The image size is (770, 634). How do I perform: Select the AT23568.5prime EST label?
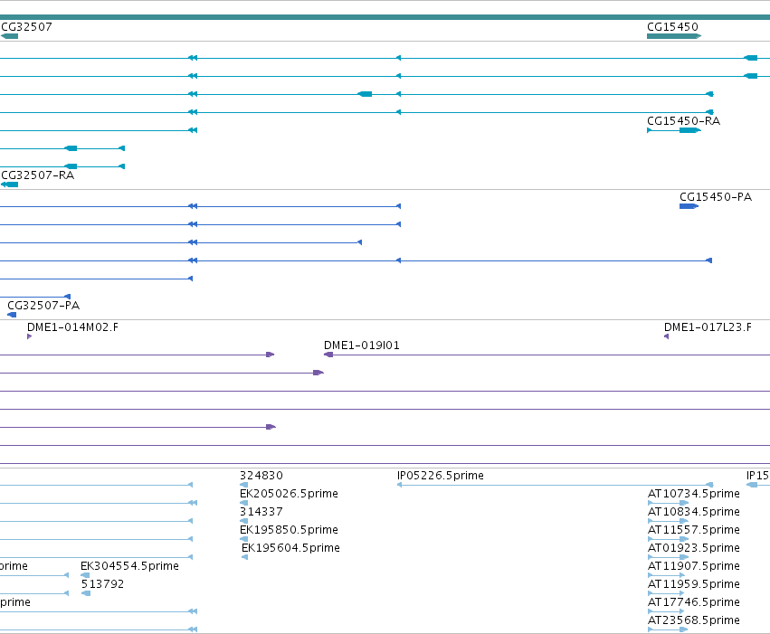[694, 620]
